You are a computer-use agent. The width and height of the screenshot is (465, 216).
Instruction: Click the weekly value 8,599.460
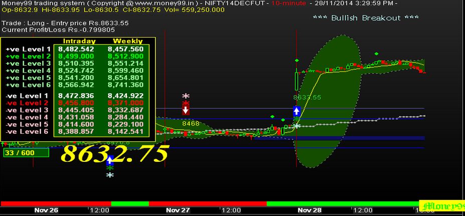coord(126,71)
